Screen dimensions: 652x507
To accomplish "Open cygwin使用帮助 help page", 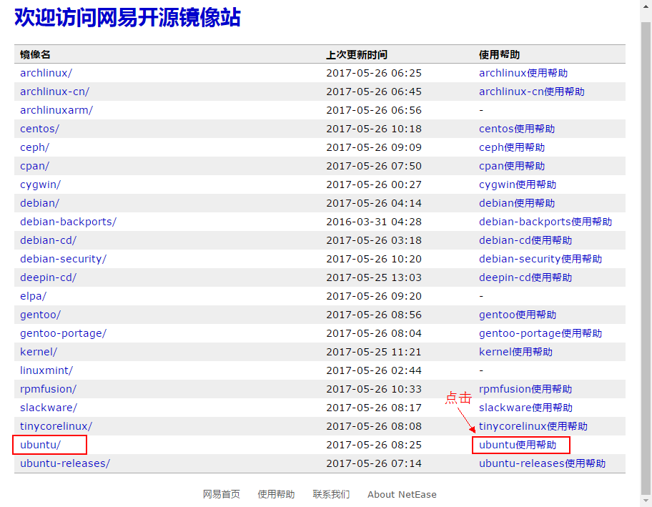I will point(518,184).
